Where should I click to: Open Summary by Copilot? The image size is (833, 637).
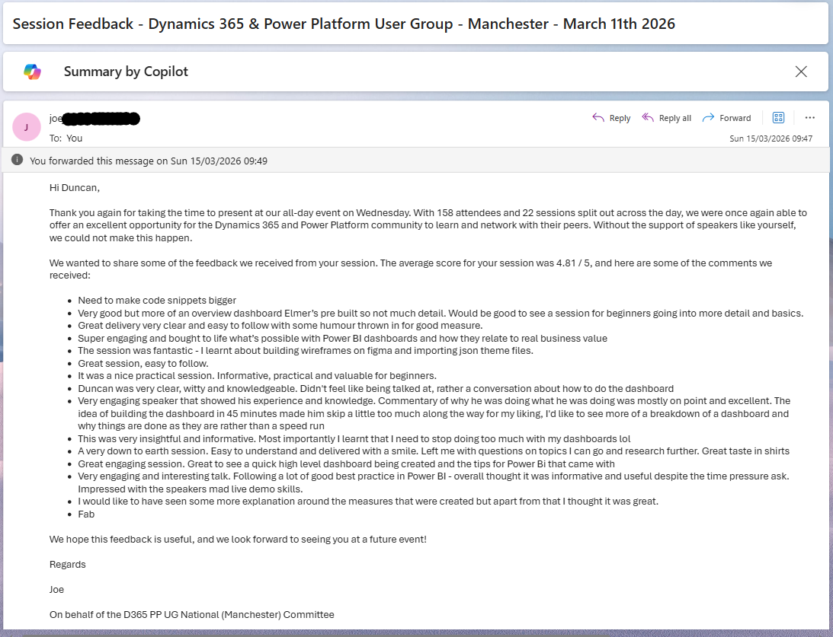(x=126, y=72)
